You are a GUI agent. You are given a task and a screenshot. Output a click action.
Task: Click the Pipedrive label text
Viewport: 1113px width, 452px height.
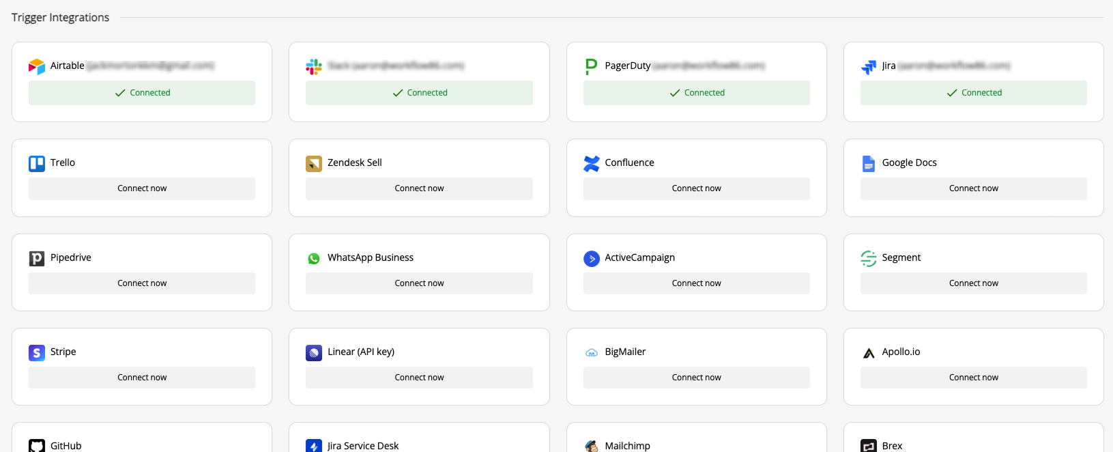[71, 257]
